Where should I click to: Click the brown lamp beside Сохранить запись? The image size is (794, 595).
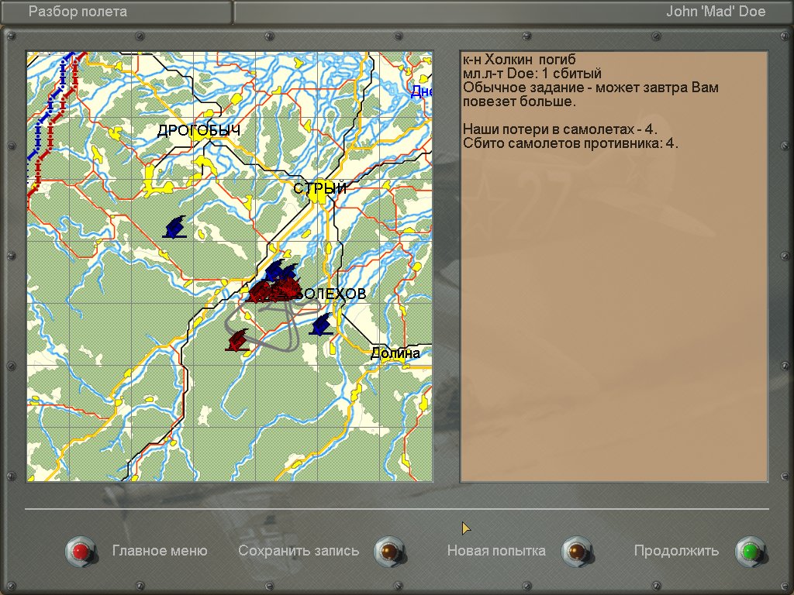point(389,551)
